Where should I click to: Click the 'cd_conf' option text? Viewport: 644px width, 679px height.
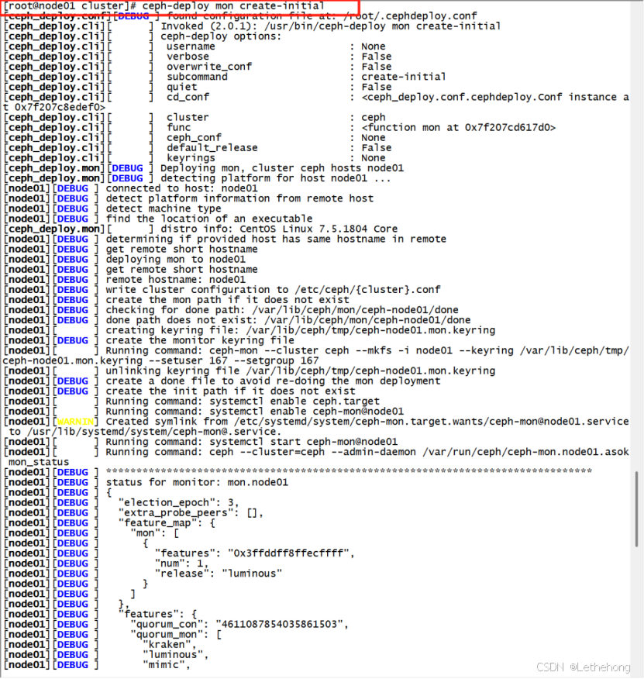(188, 97)
